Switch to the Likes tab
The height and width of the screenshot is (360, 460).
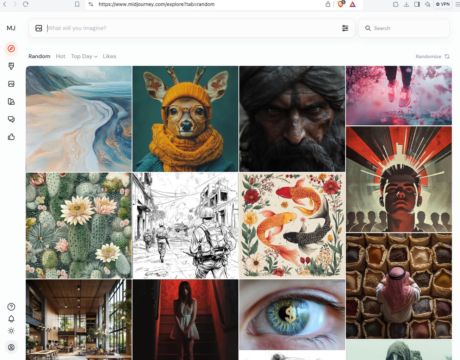[110, 56]
